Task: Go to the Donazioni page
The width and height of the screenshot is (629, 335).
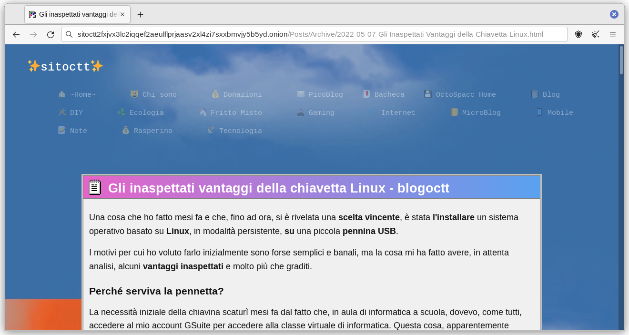Action: [x=242, y=94]
